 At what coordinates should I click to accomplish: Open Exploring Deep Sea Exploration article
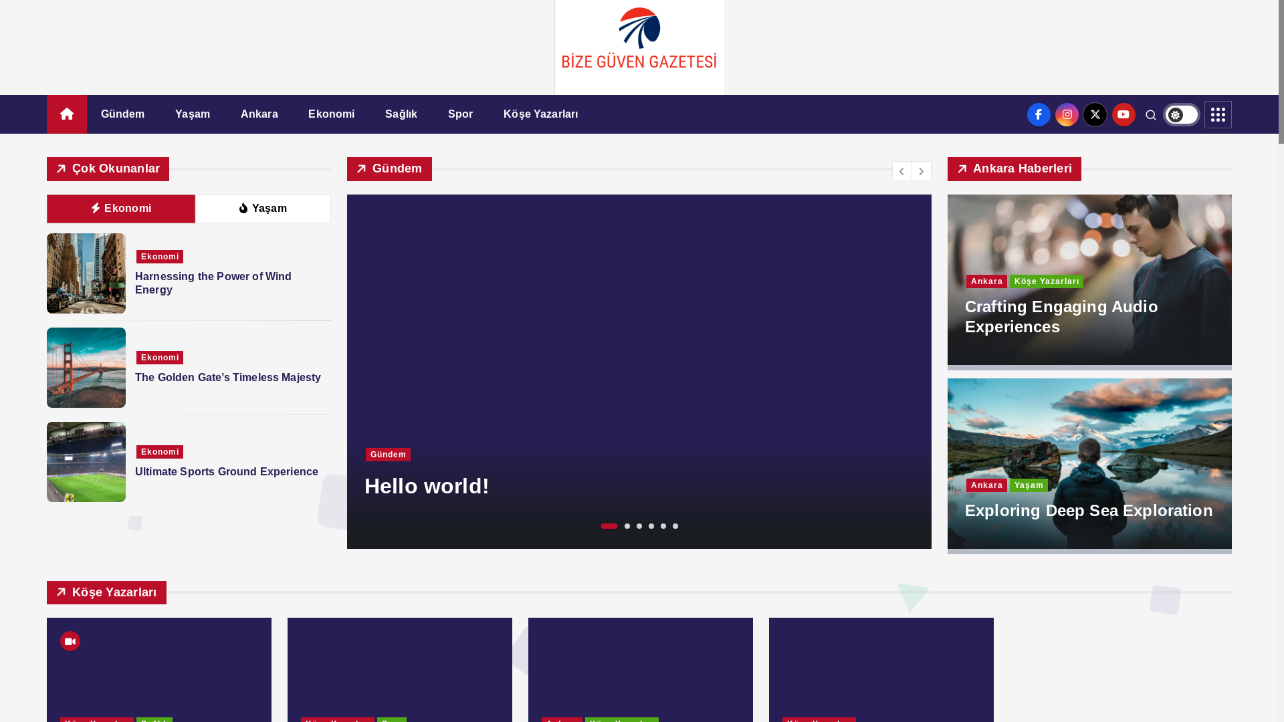pyautogui.click(x=1089, y=511)
